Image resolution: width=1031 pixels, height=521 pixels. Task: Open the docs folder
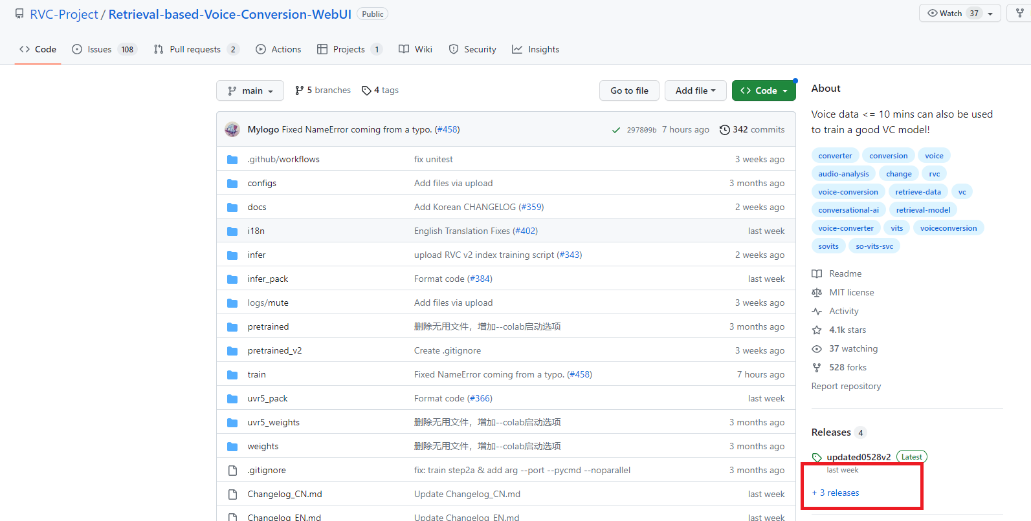[257, 207]
